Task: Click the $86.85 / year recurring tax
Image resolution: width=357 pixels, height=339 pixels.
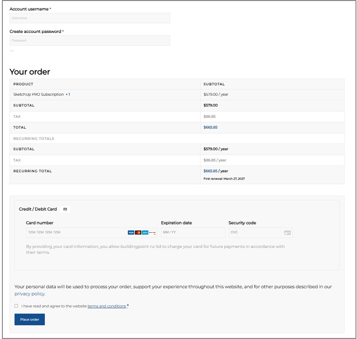Action: click(x=215, y=160)
